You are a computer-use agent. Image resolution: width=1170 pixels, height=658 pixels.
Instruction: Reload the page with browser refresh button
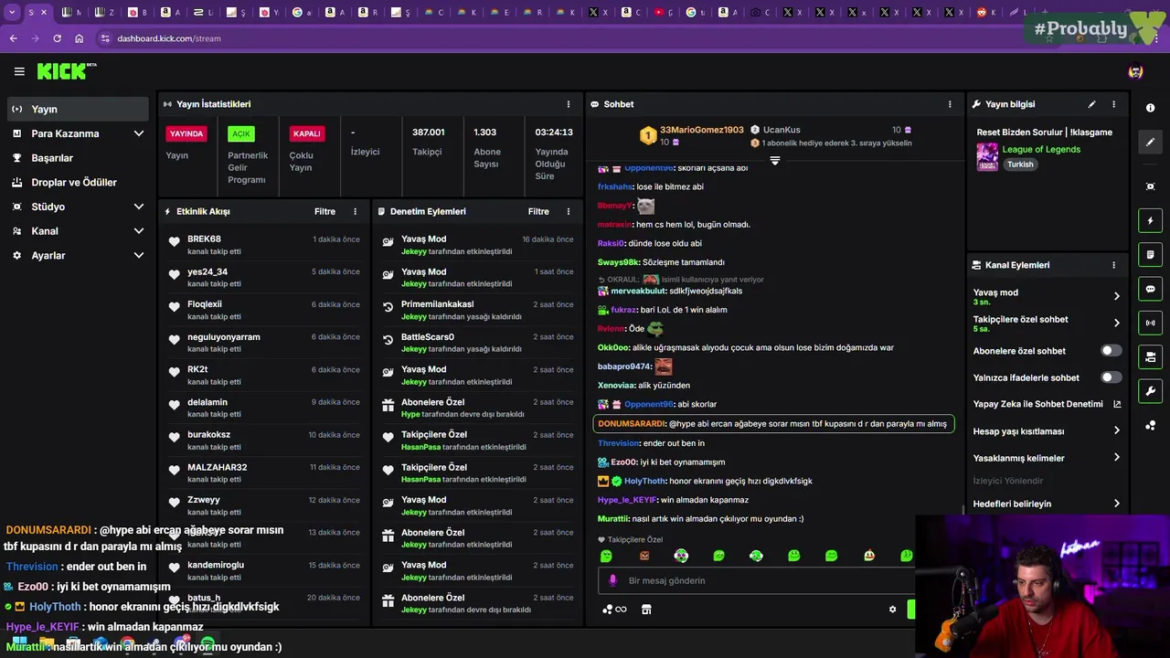(57, 38)
